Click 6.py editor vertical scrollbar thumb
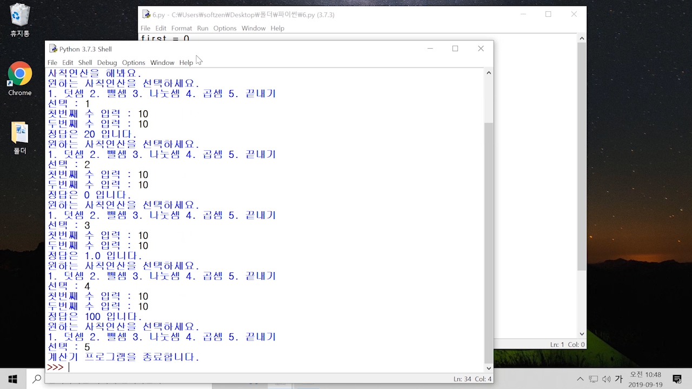This screenshot has width=692, height=389. (582, 157)
